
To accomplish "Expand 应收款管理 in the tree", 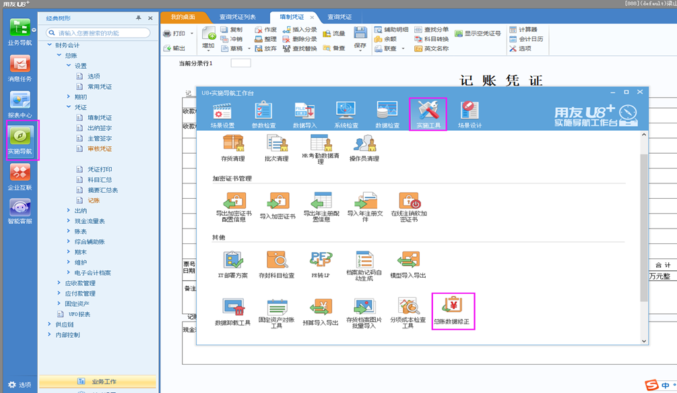I will pos(59,282).
